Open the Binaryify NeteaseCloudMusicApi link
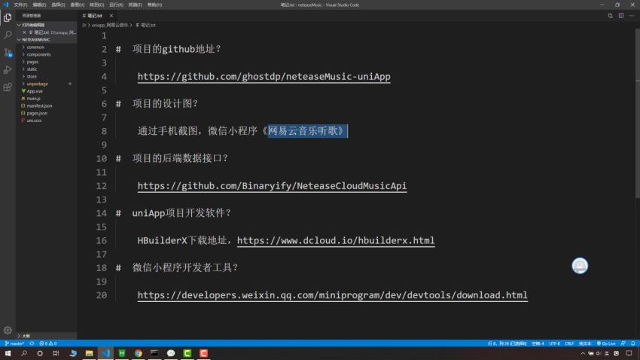The width and height of the screenshot is (640, 360). tap(272, 186)
